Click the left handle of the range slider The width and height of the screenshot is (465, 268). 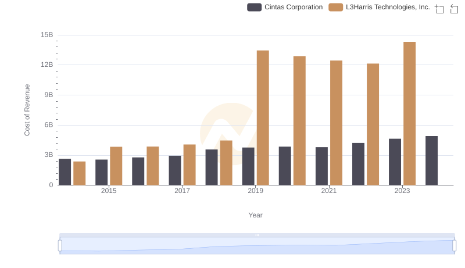[60, 246]
